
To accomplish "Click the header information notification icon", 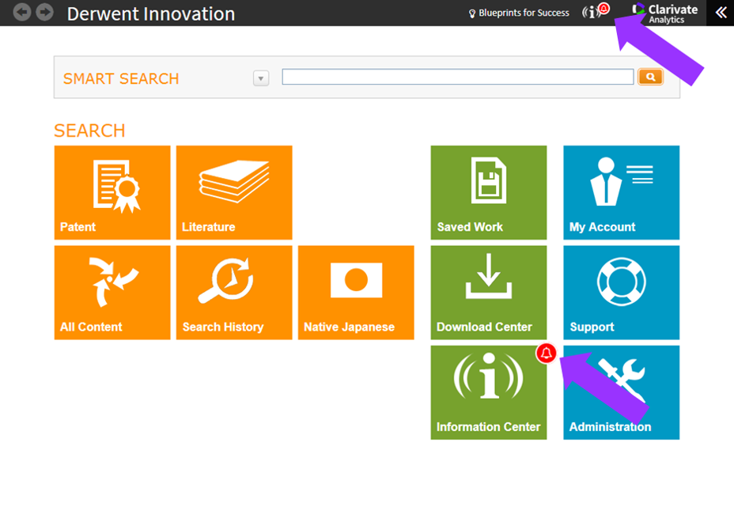I will point(592,13).
